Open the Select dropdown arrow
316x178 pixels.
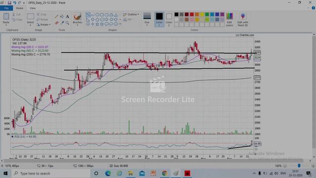(x=30, y=25)
